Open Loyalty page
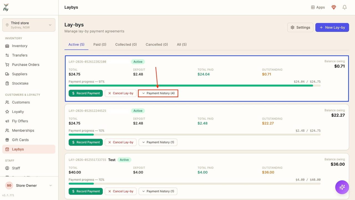This screenshot has height=200, width=355. (29, 112)
